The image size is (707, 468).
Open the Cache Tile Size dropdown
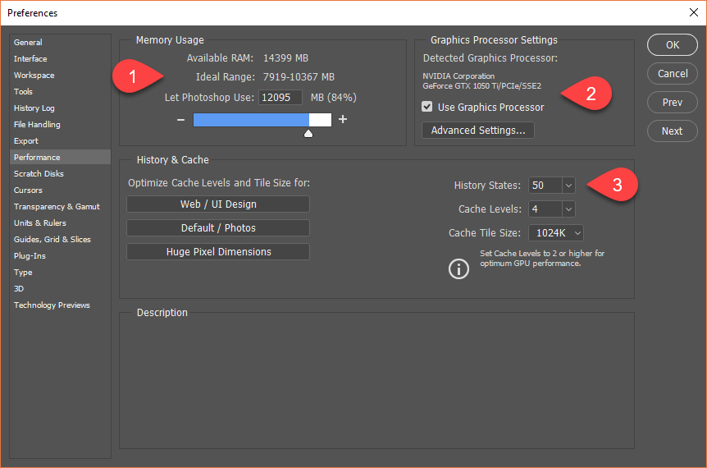(556, 233)
